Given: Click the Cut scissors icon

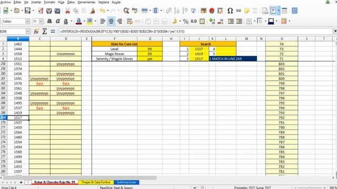Looking at the screenshot, I should [x=67, y=10].
